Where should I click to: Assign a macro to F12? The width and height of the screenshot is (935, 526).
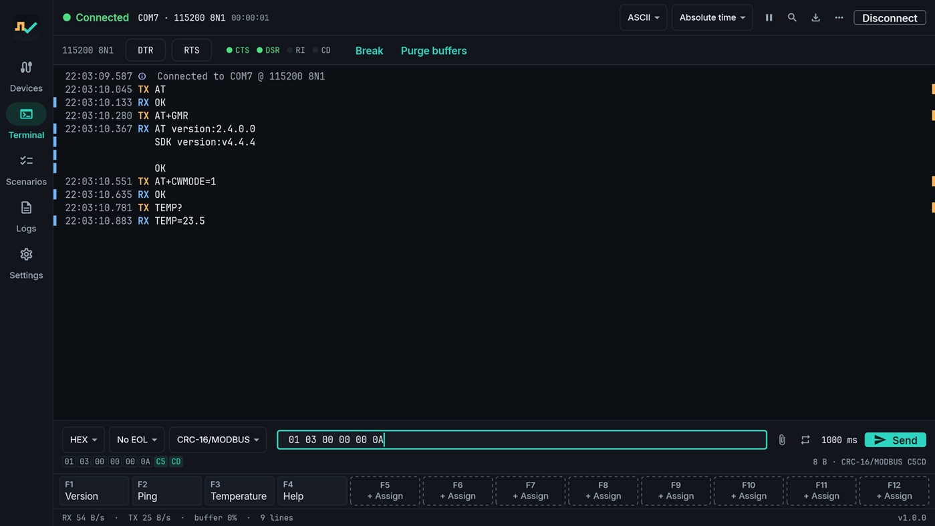894,491
